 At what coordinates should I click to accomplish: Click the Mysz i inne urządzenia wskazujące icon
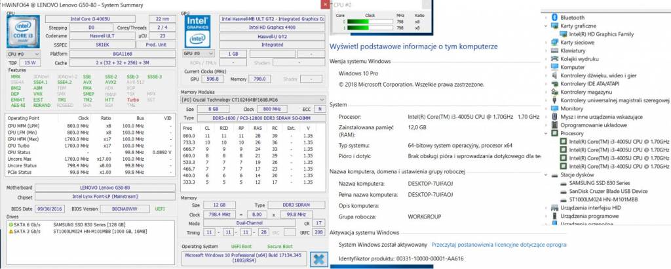554,117
